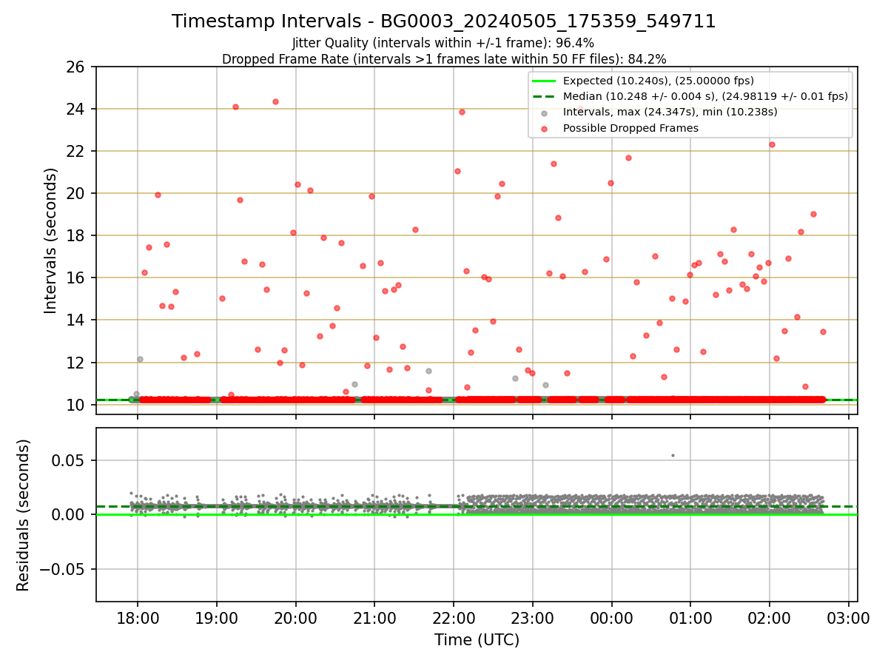
Task: Click the grey dot marker in legend
Action: (545, 112)
